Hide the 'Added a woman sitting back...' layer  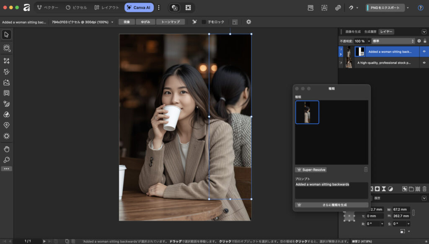[x=424, y=51]
